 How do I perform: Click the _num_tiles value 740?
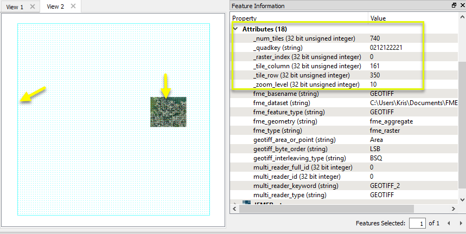pyautogui.click(x=375, y=38)
